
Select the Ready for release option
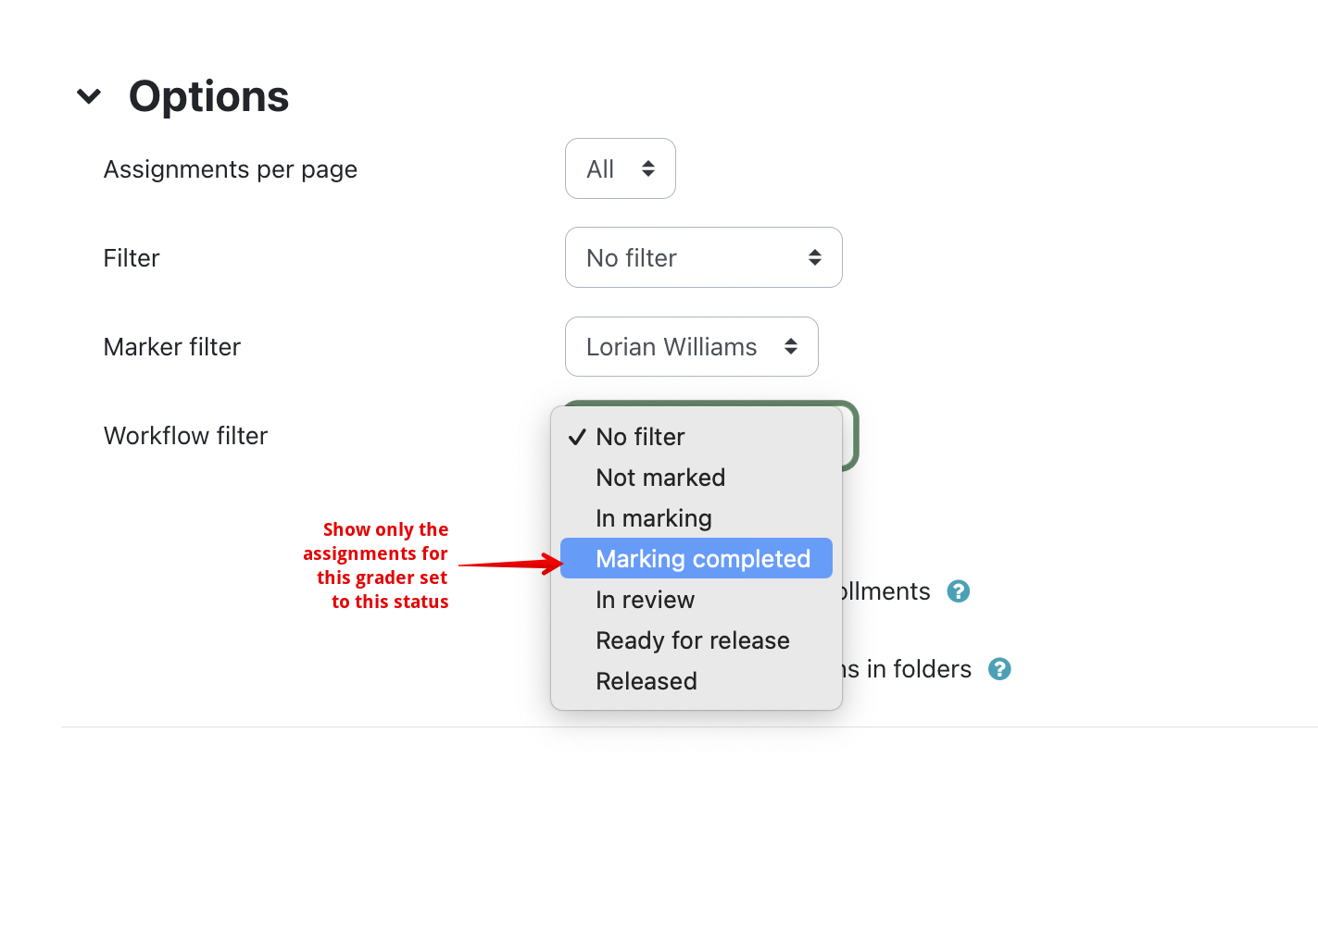[692, 640]
